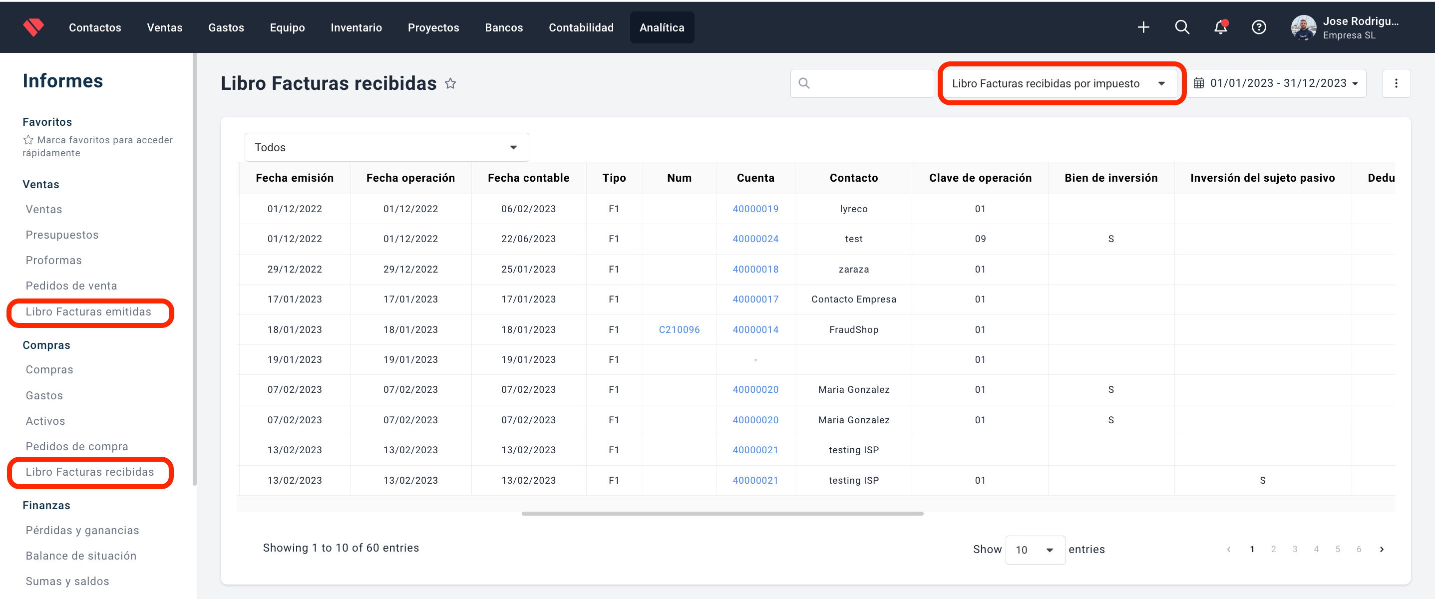Open Balance de situación report
1435x599 pixels.
[x=81, y=556]
